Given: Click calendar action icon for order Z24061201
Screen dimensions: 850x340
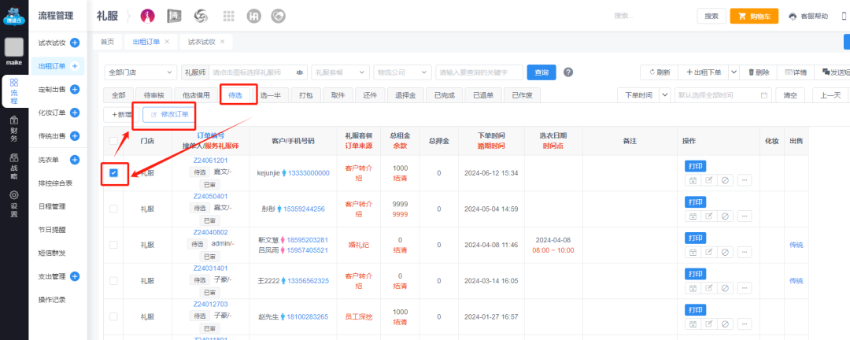Looking at the screenshot, I should [x=693, y=180].
